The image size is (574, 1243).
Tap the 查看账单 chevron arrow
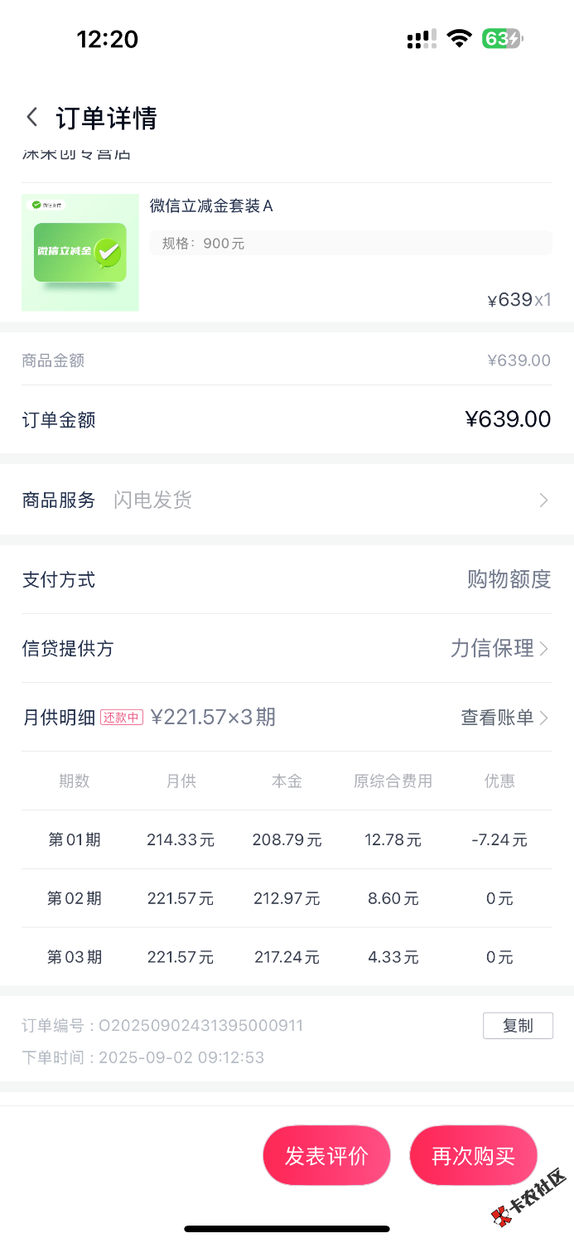pos(544,718)
